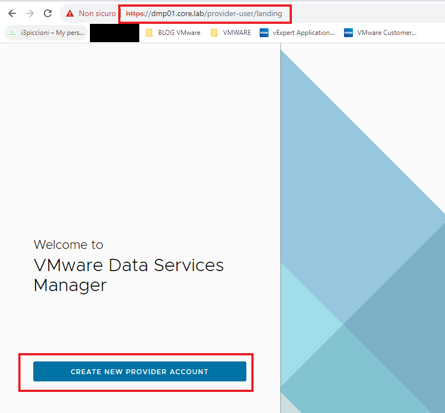Click the folder icon next to BLOG VMware
The height and width of the screenshot is (413, 445).
pyautogui.click(x=149, y=33)
